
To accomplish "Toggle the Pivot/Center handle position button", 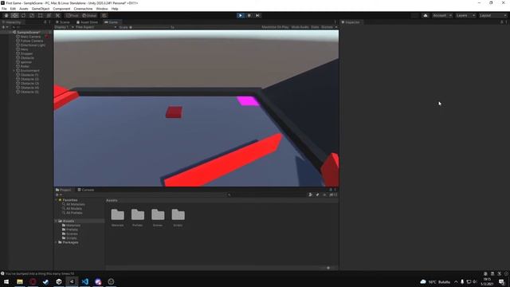I will click(73, 15).
